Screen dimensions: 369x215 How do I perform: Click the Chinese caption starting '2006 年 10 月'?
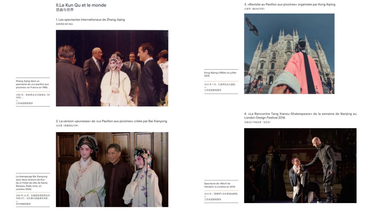(x=33, y=197)
